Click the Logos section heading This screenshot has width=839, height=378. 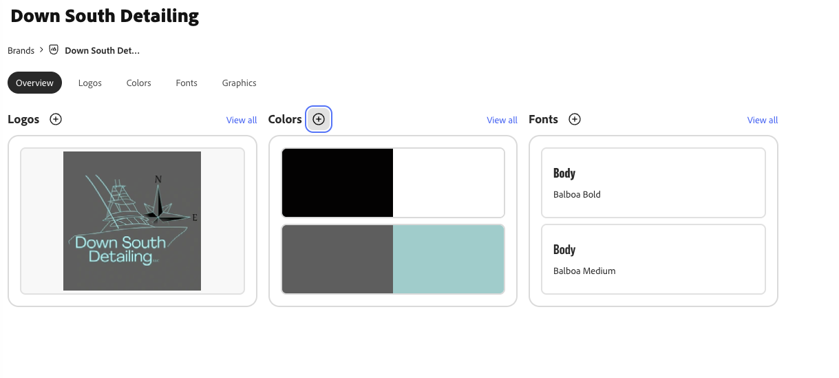[23, 119]
